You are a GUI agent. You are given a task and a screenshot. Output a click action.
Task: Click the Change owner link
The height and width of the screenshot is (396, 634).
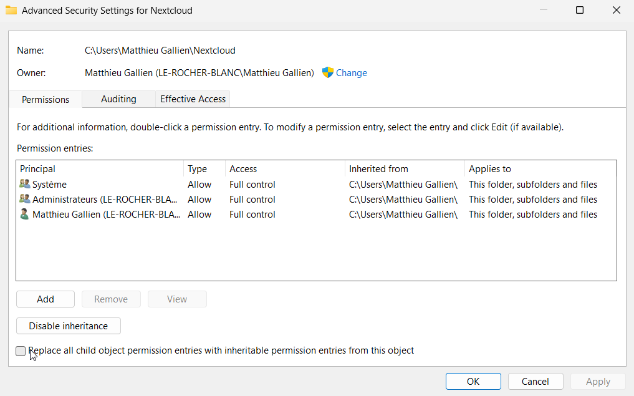(352, 73)
